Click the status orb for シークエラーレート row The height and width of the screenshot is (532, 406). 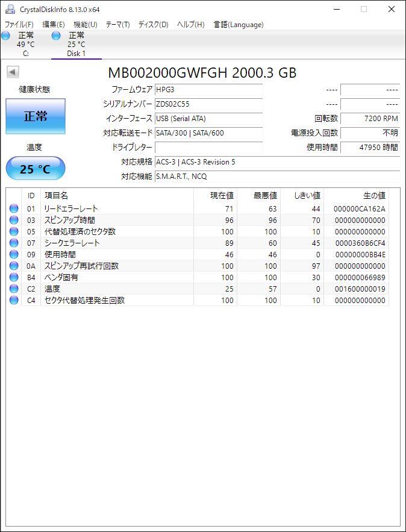(x=14, y=243)
